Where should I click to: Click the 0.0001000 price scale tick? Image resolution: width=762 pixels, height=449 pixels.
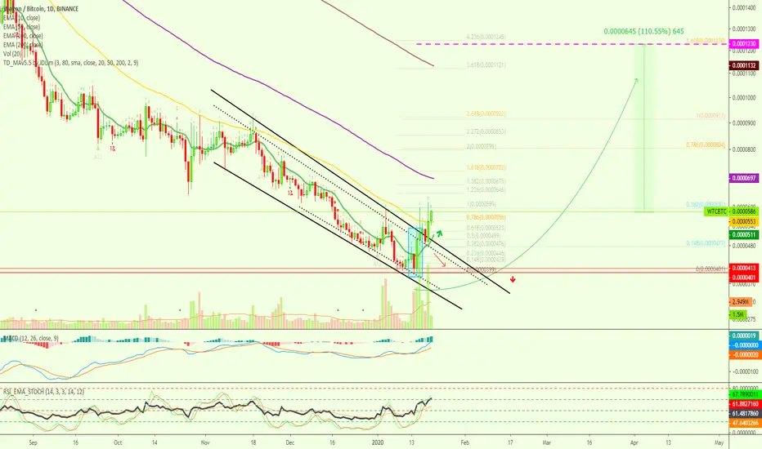tap(746, 98)
